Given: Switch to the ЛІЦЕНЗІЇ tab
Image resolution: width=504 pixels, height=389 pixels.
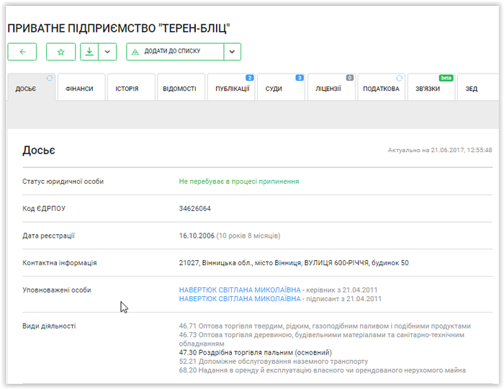Looking at the screenshot, I should coord(331,87).
